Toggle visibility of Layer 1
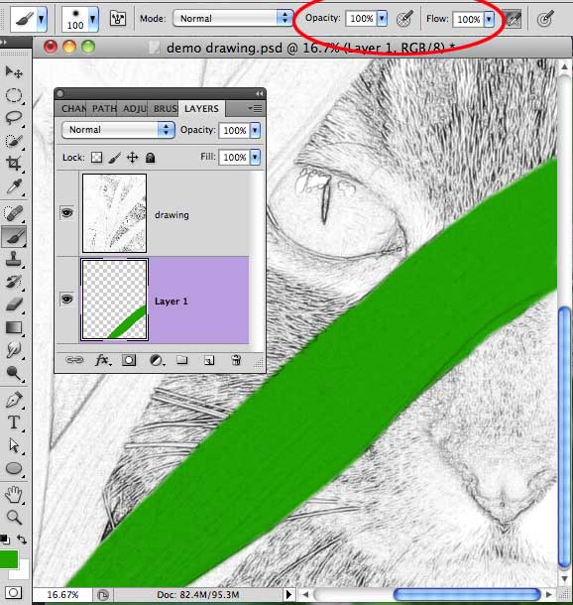573x605 pixels. tap(66, 299)
